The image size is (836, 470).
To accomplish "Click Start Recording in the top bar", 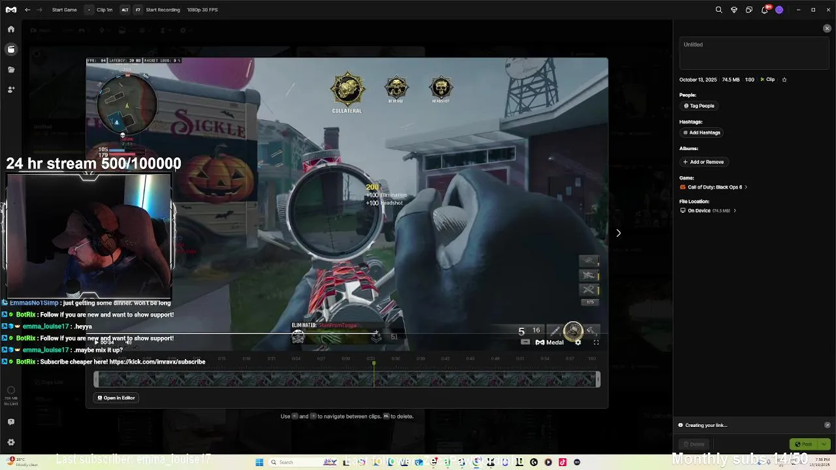I will click(x=163, y=10).
